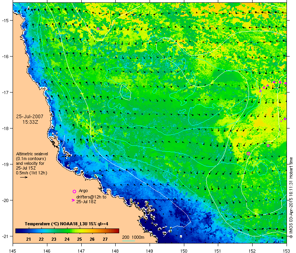Screen dimensions: 296x253
Task: Click the IMOS copyright timestamp text
Action: [x=291, y=198]
